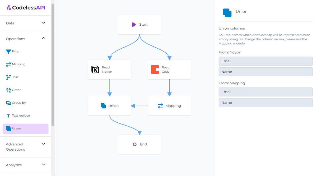Click the Coda logo on Read Coda node
The width and height of the screenshot is (317, 176).
pos(155,70)
